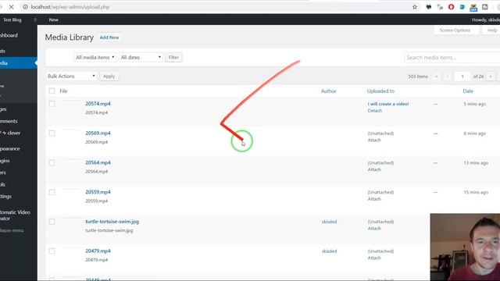Check the box for 20479.mp4
The height and width of the screenshot is (281, 500).
pos(52,251)
